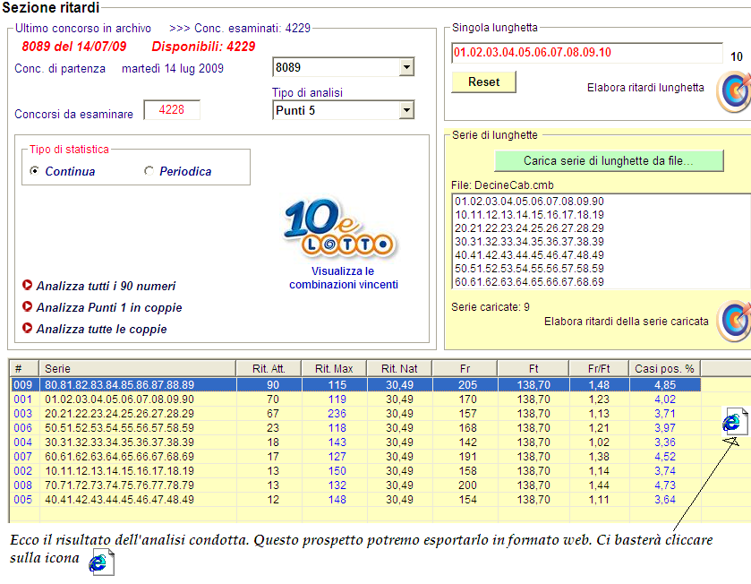
Task: Click red arrow next to Analizza Punti 1 in coppie
Action: [27, 307]
